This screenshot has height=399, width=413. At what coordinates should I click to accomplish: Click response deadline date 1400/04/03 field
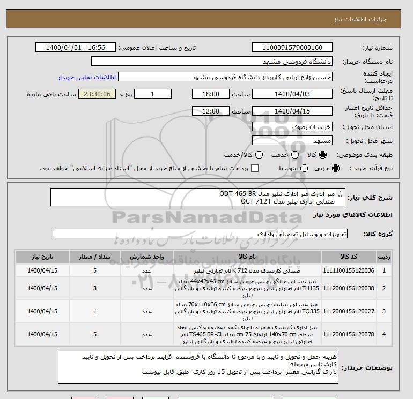[x=292, y=94]
